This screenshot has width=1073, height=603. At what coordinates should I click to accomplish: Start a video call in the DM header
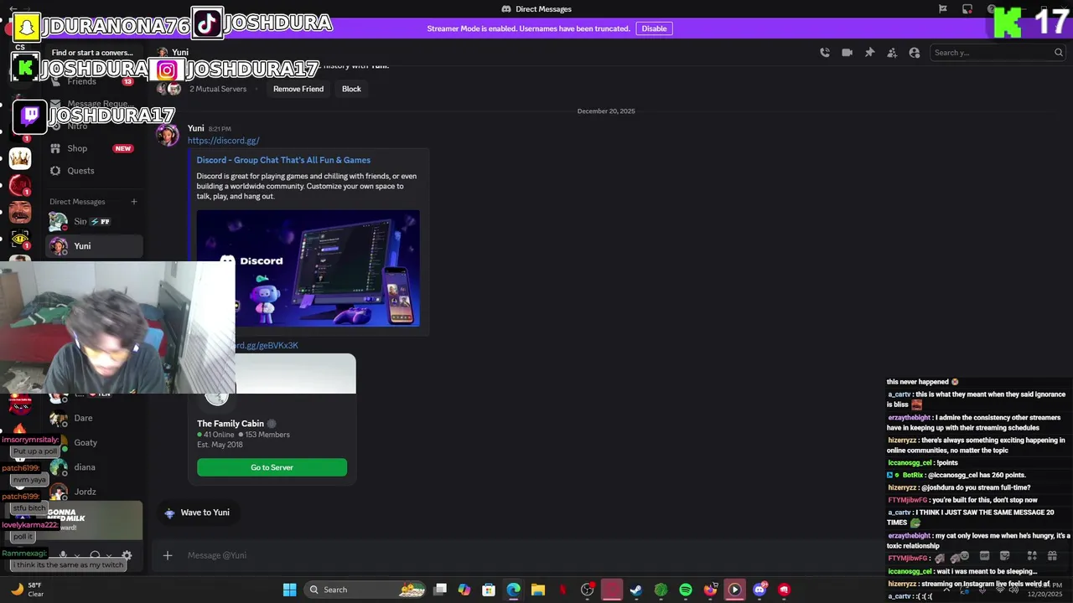(x=848, y=53)
